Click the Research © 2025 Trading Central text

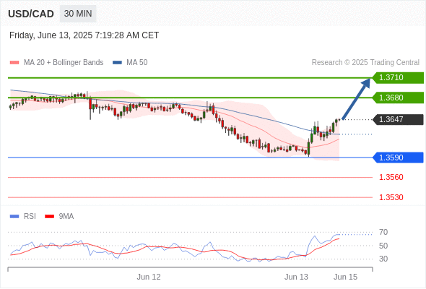point(365,63)
